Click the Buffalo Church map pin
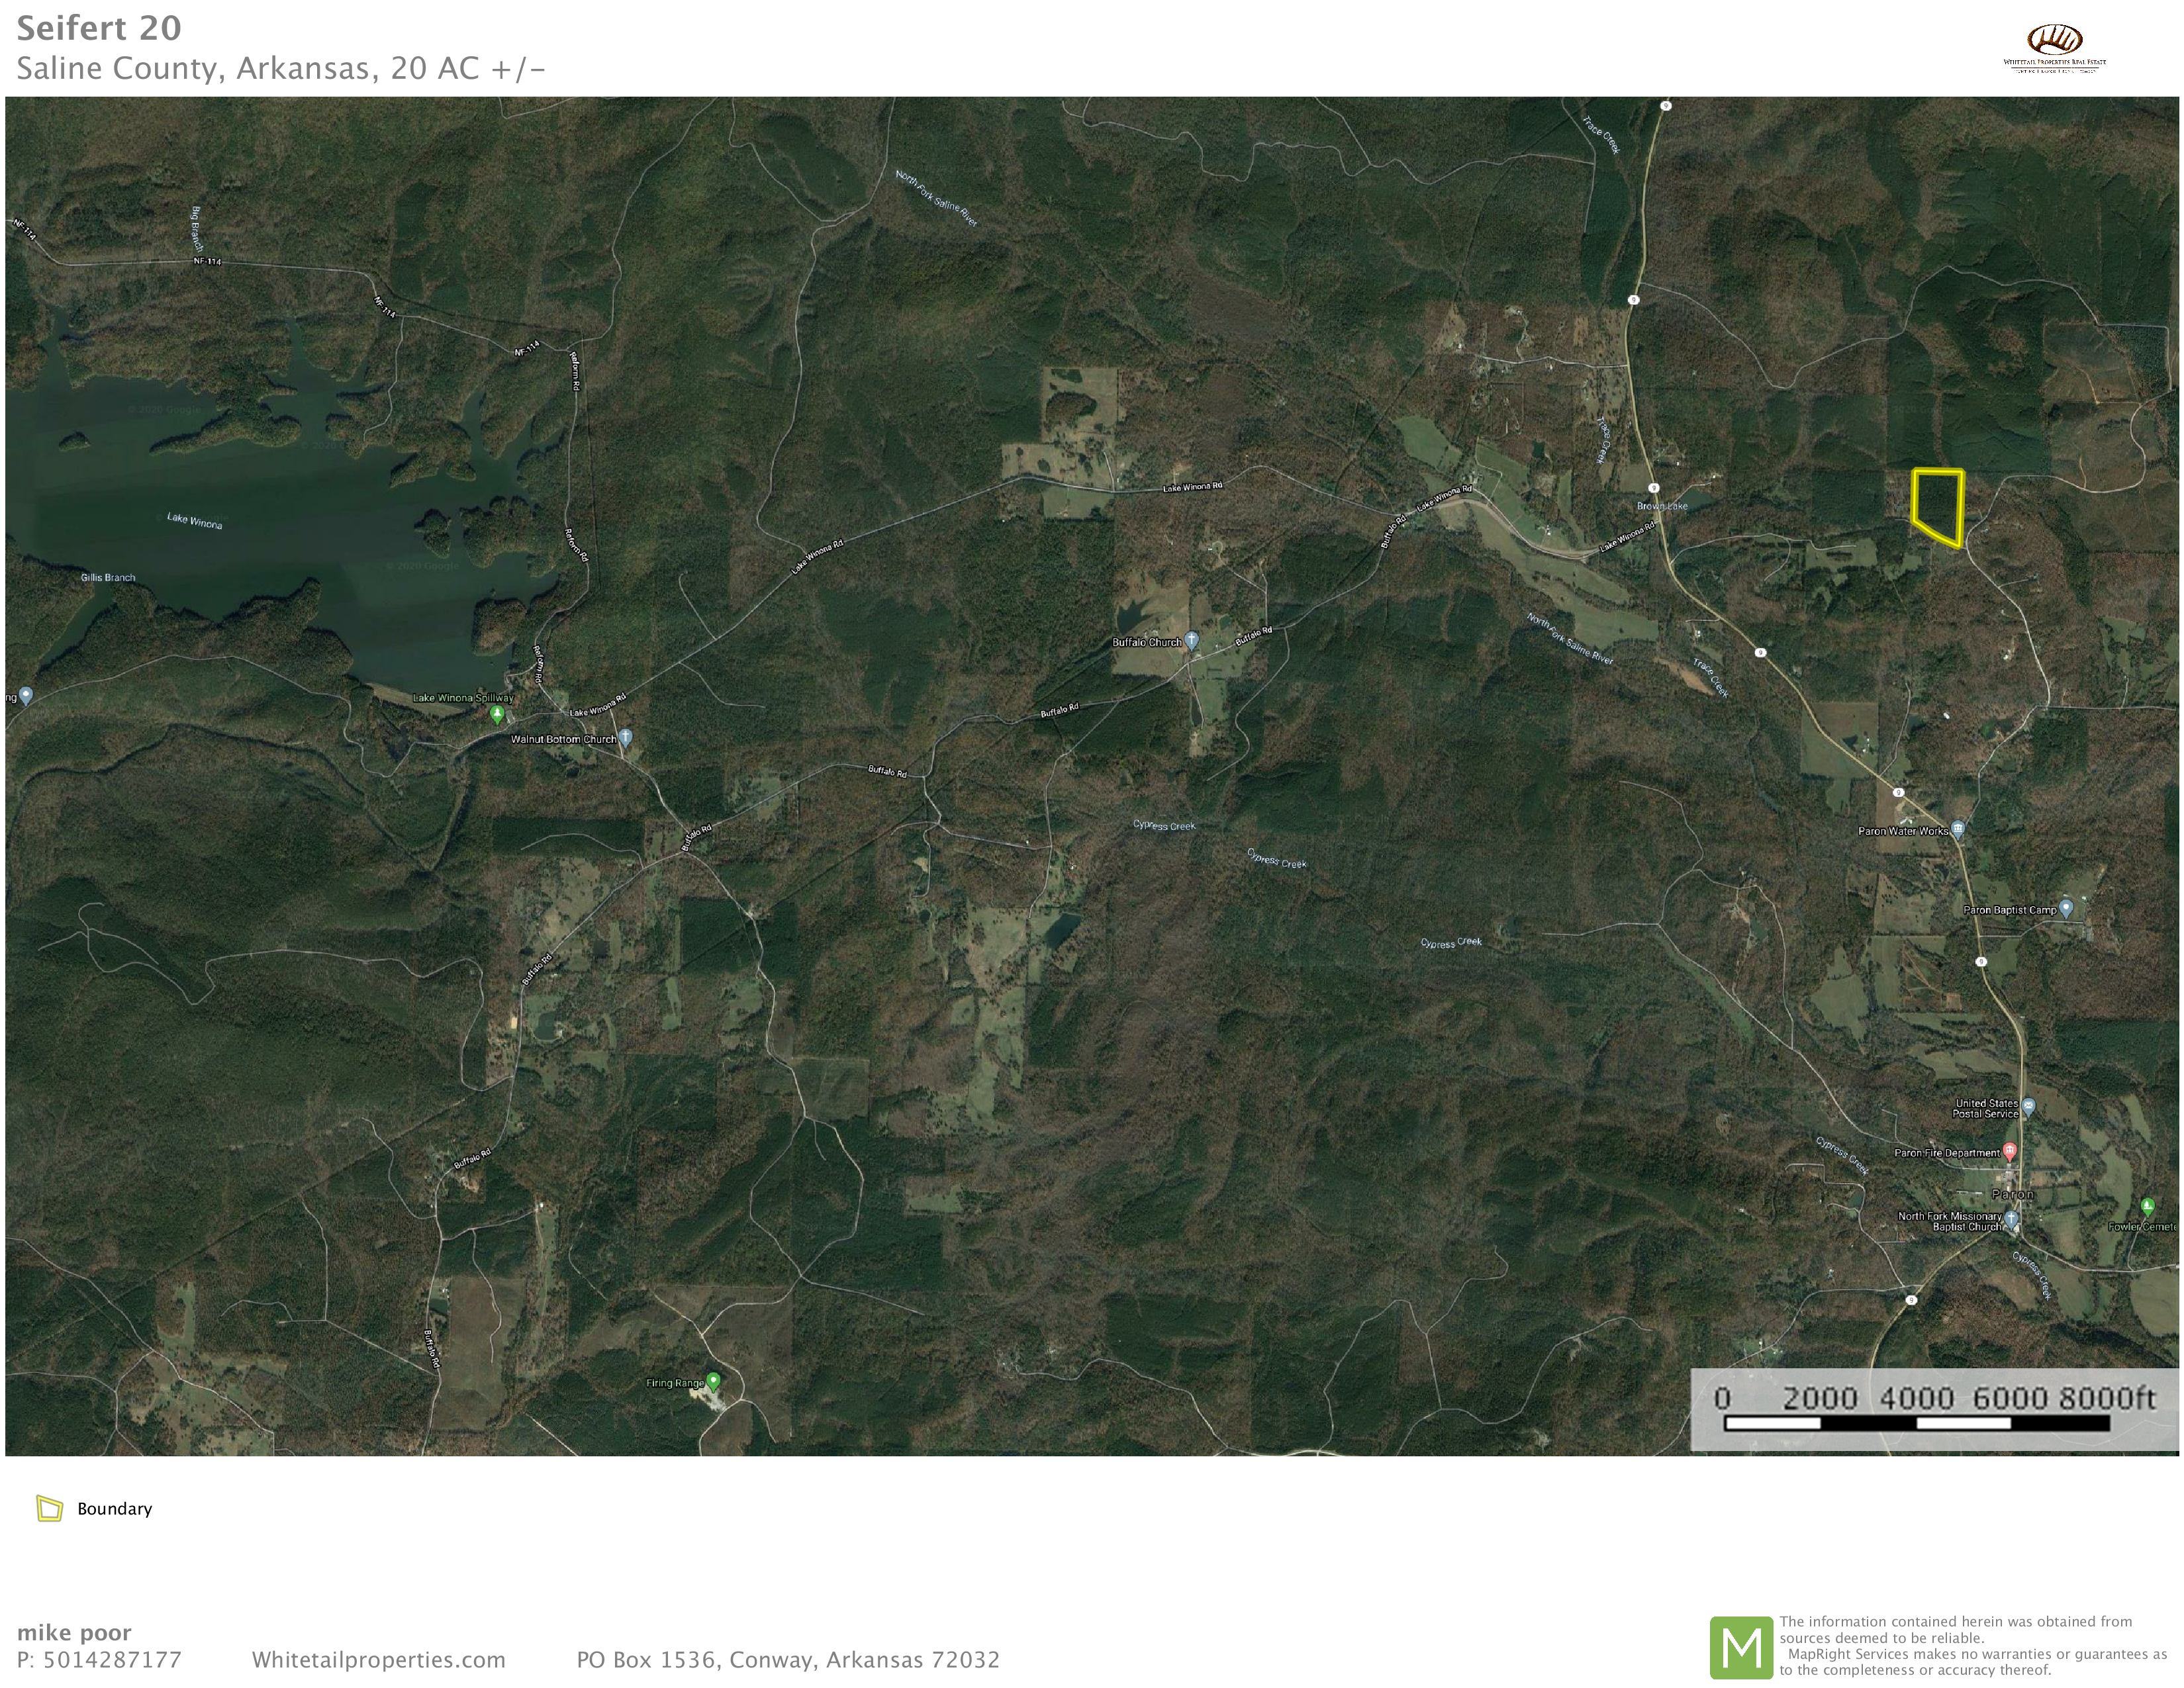 1191,641
